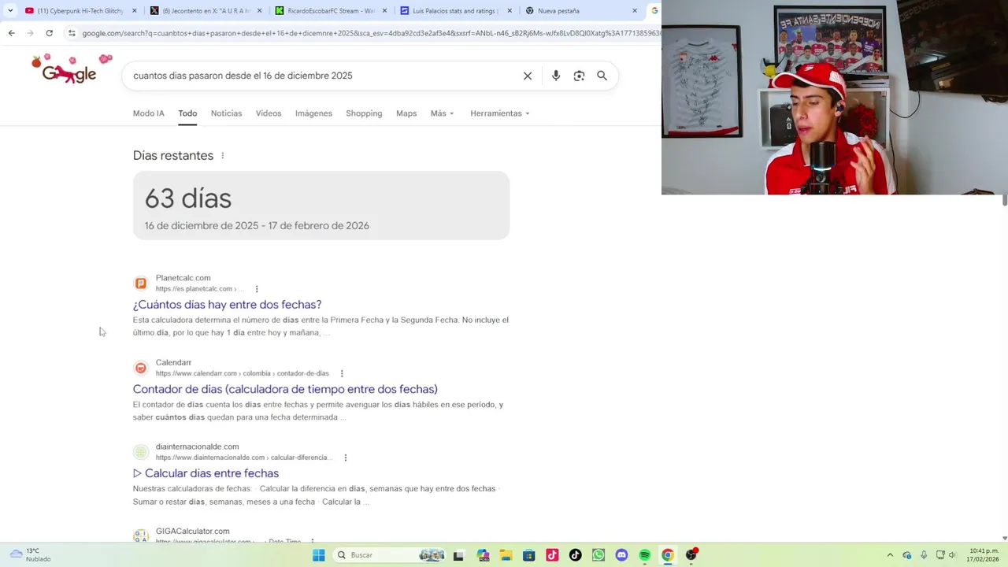1008x567 pixels.
Task: Switch to Modo IA search tab
Action: point(149,113)
